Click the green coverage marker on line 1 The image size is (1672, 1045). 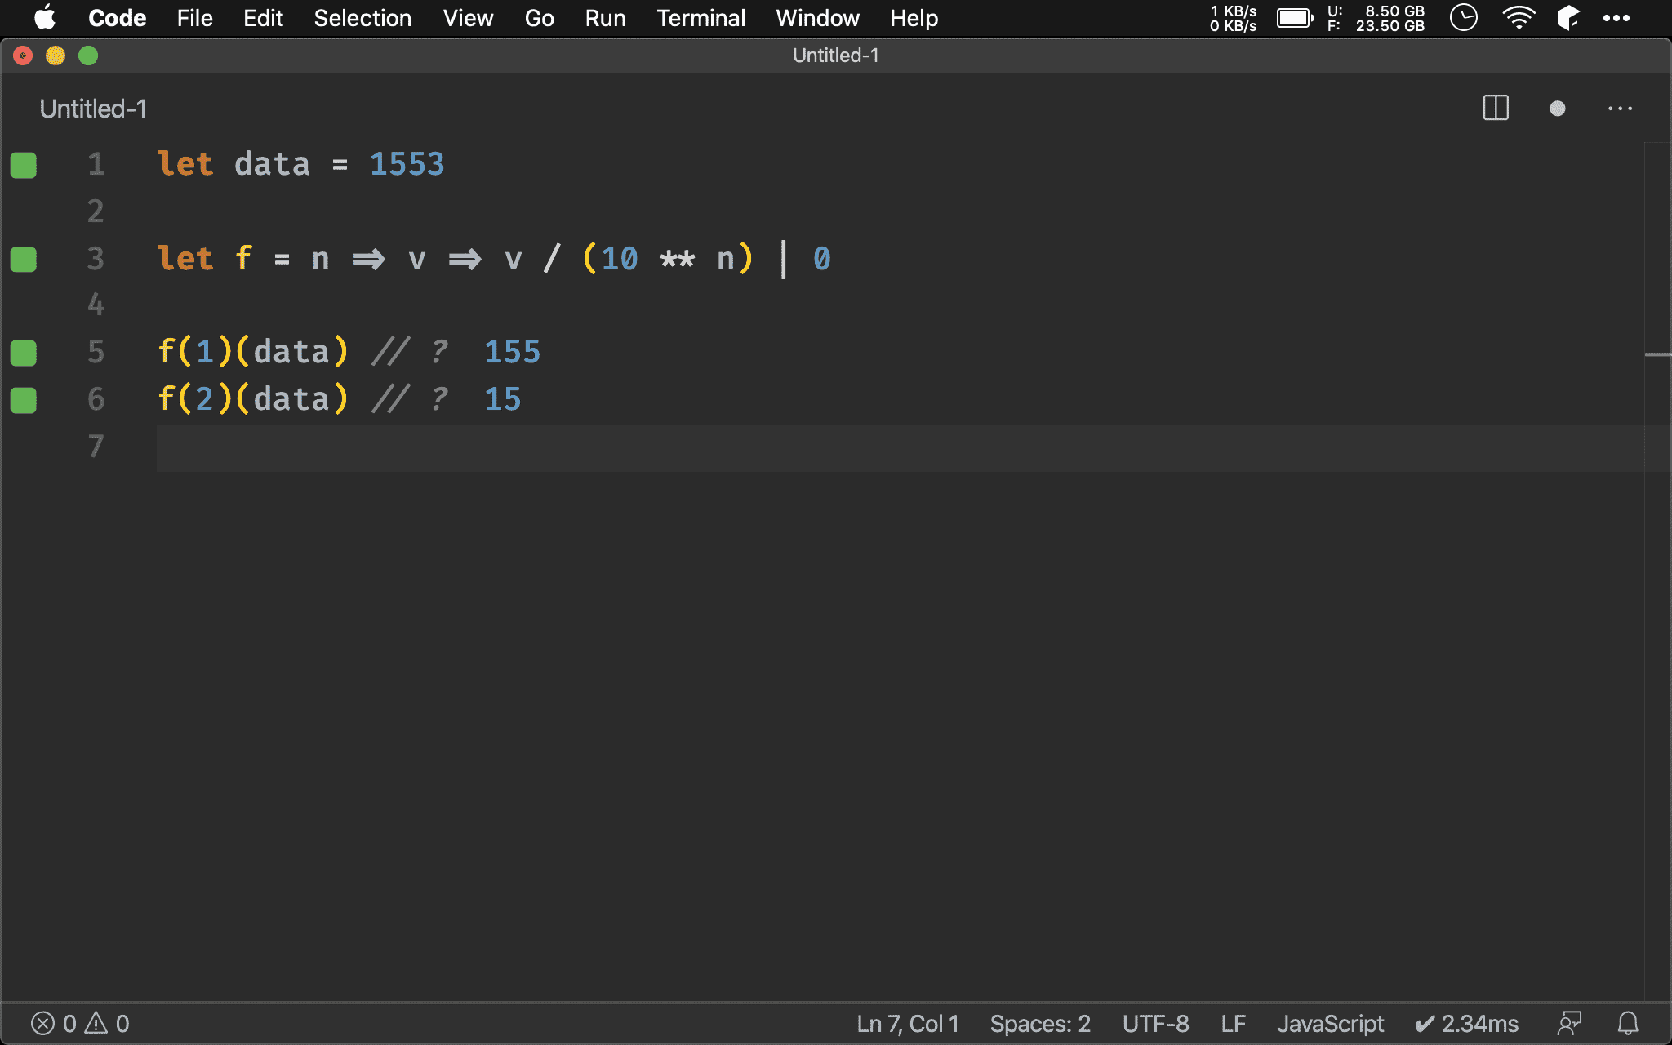click(24, 165)
